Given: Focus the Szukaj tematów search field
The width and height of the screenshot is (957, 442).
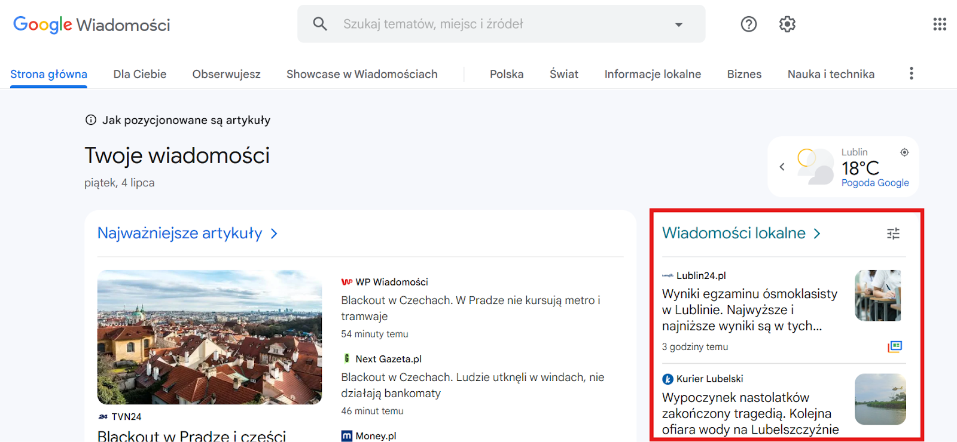Looking at the screenshot, I should (501, 24).
